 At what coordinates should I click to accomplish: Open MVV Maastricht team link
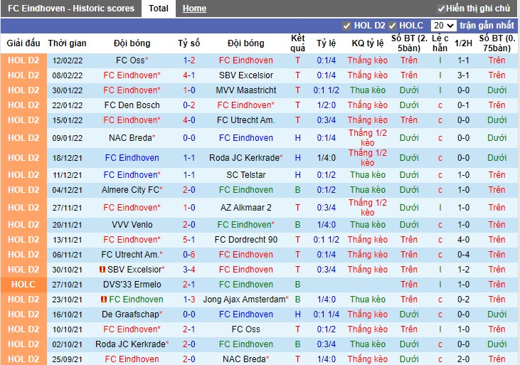click(x=246, y=90)
